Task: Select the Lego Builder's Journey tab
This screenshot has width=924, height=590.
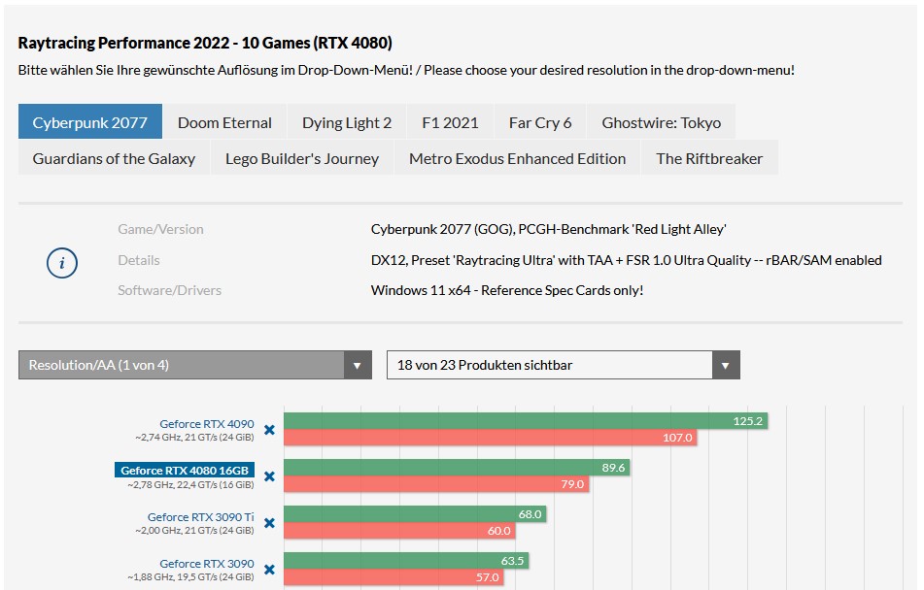Action: click(x=302, y=158)
